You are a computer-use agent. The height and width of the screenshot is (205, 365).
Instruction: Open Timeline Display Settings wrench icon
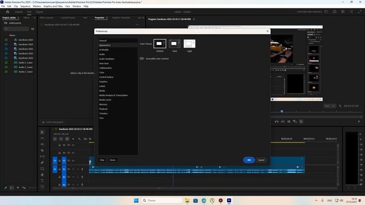point(79,139)
